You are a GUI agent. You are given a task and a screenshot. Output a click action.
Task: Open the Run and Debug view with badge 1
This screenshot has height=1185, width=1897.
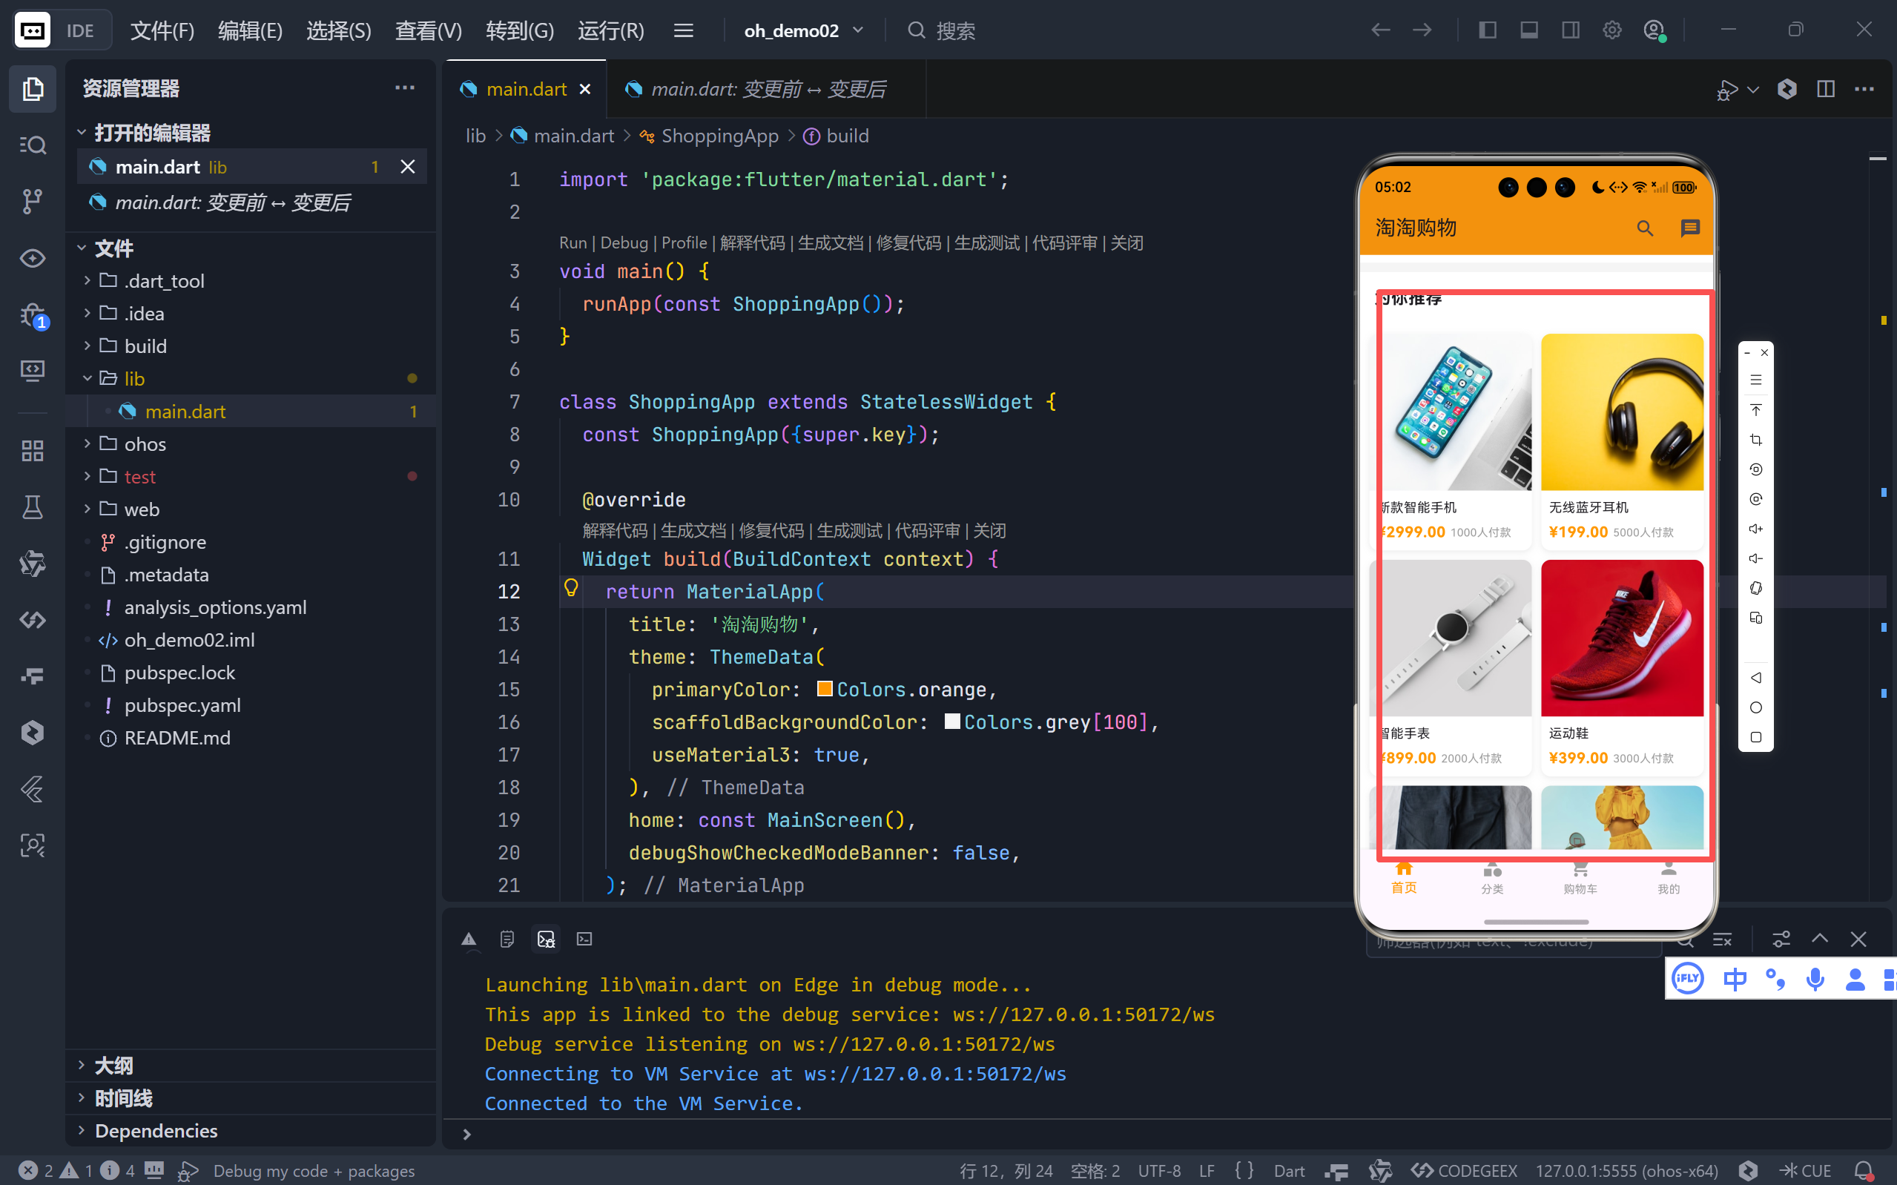pos(32,314)
